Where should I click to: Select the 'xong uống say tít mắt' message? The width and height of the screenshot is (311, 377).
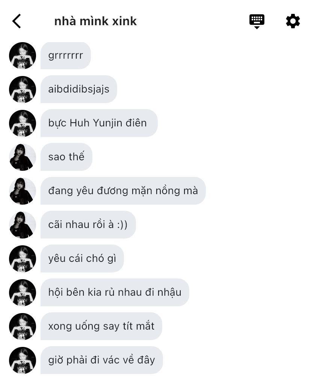pyautogui.click(x=101, y=327)
